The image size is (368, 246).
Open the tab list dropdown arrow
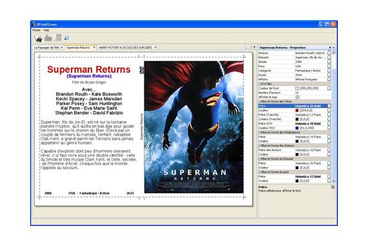[254, 47]
